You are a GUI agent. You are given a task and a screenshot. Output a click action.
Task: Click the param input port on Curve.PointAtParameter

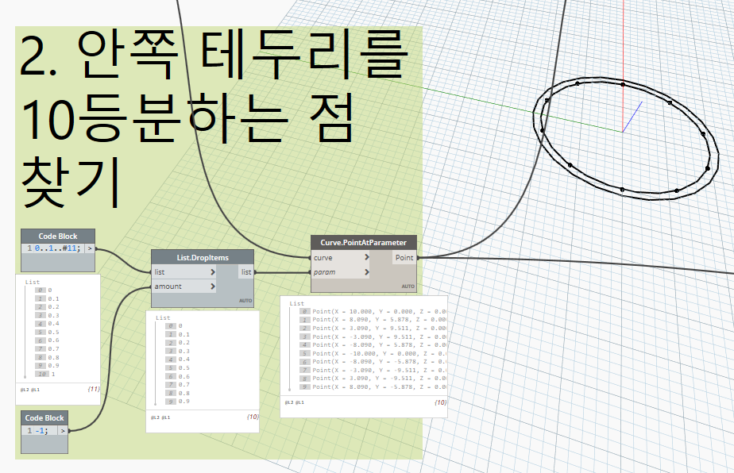coord(324,272)
